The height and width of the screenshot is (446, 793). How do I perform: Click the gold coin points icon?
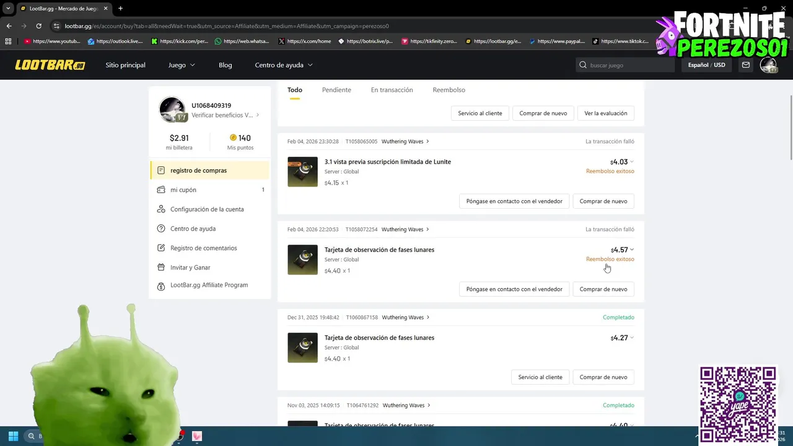pyautogui.click(x=233, y=138)
